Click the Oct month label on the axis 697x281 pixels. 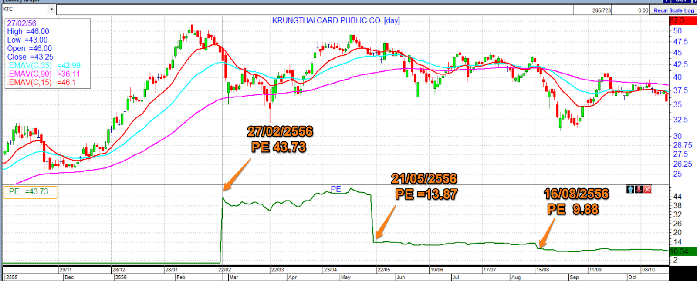[x=633, y=278]
